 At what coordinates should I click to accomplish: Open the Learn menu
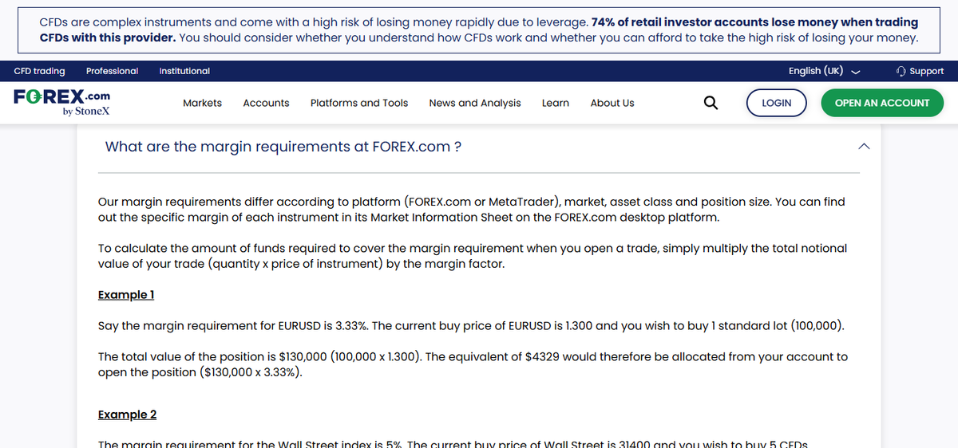click(556, 103)
